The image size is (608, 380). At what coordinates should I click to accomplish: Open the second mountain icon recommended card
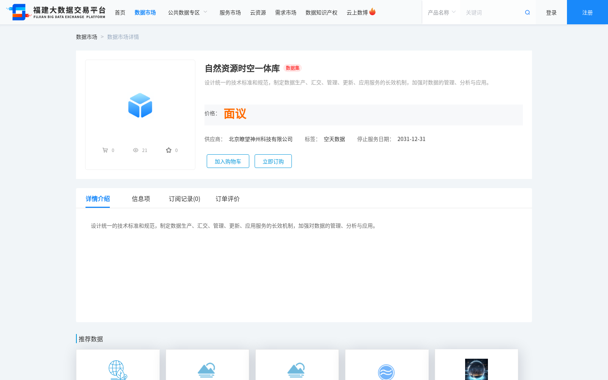297,365
